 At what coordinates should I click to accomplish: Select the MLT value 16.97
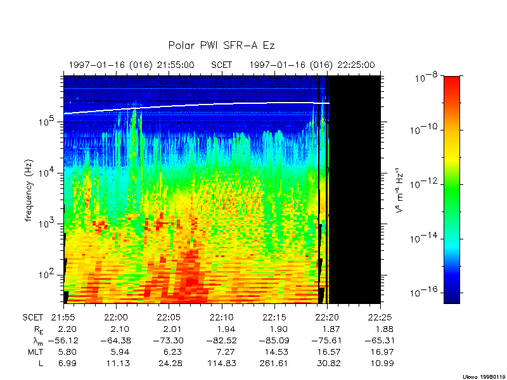pos(380,351)
